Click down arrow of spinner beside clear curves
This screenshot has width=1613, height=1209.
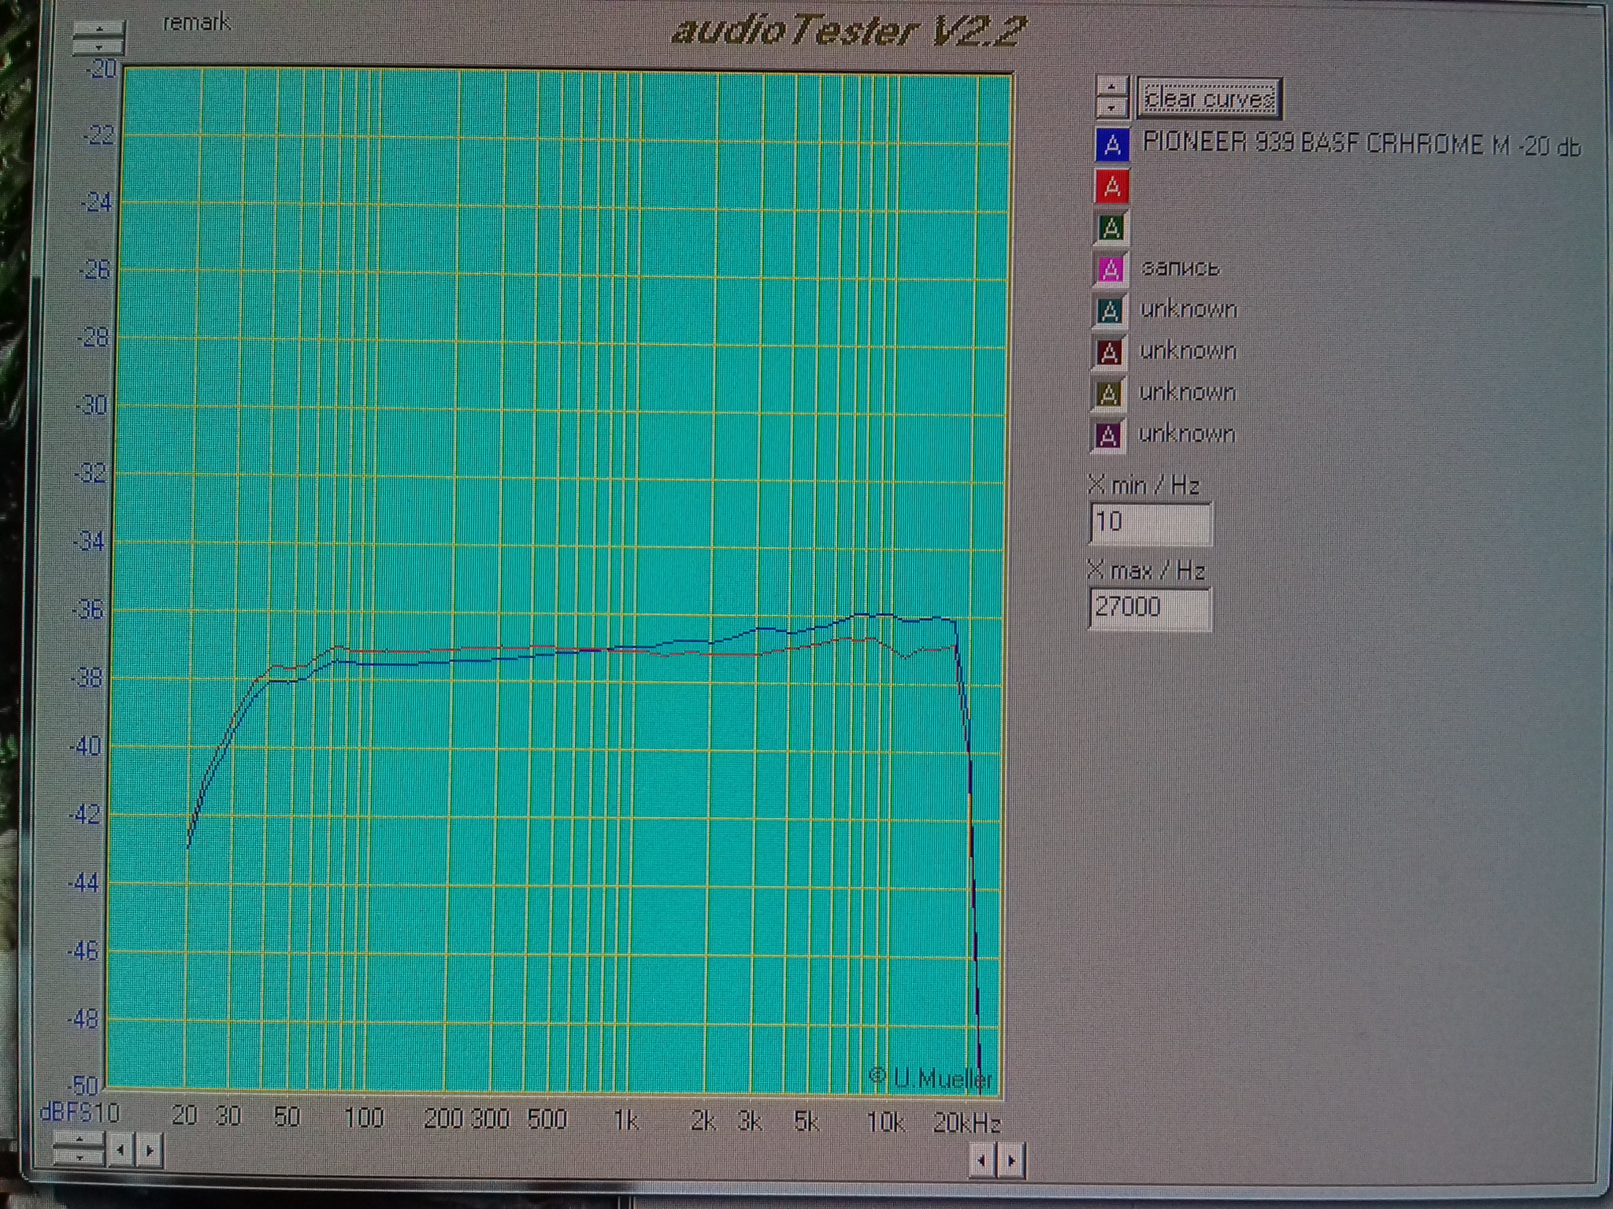point(1111,107)
